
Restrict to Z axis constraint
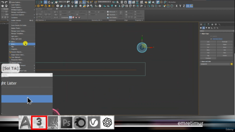[x=184, y=6]
